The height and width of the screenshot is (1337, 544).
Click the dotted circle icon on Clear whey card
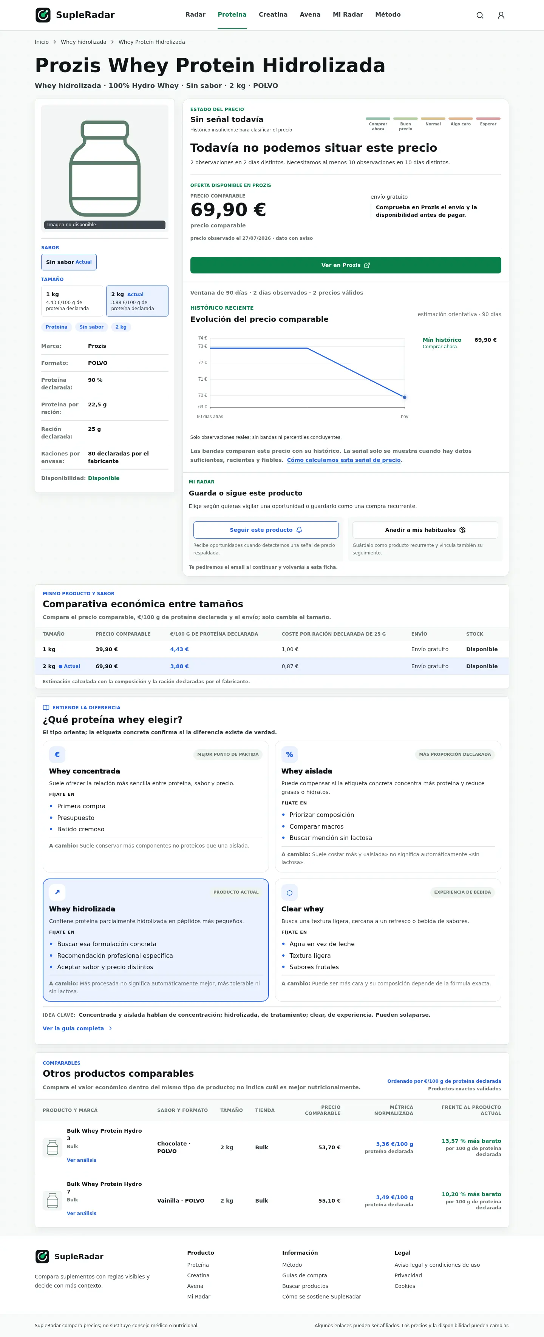point(290,892)
